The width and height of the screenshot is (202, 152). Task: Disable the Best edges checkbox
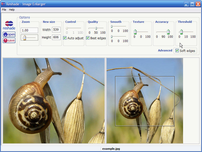88,38
